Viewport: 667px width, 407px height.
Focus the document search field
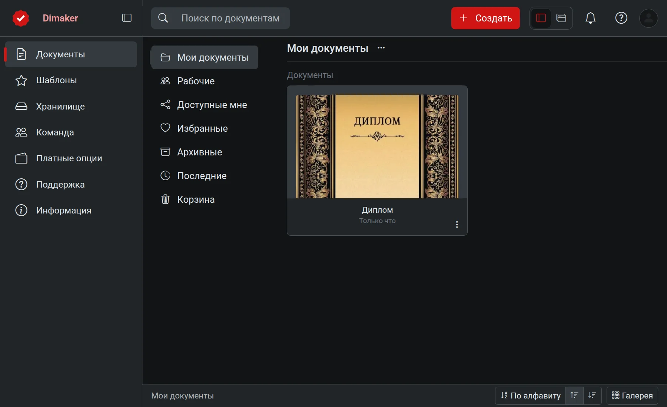pyautogui.click(x=220, y=18)
